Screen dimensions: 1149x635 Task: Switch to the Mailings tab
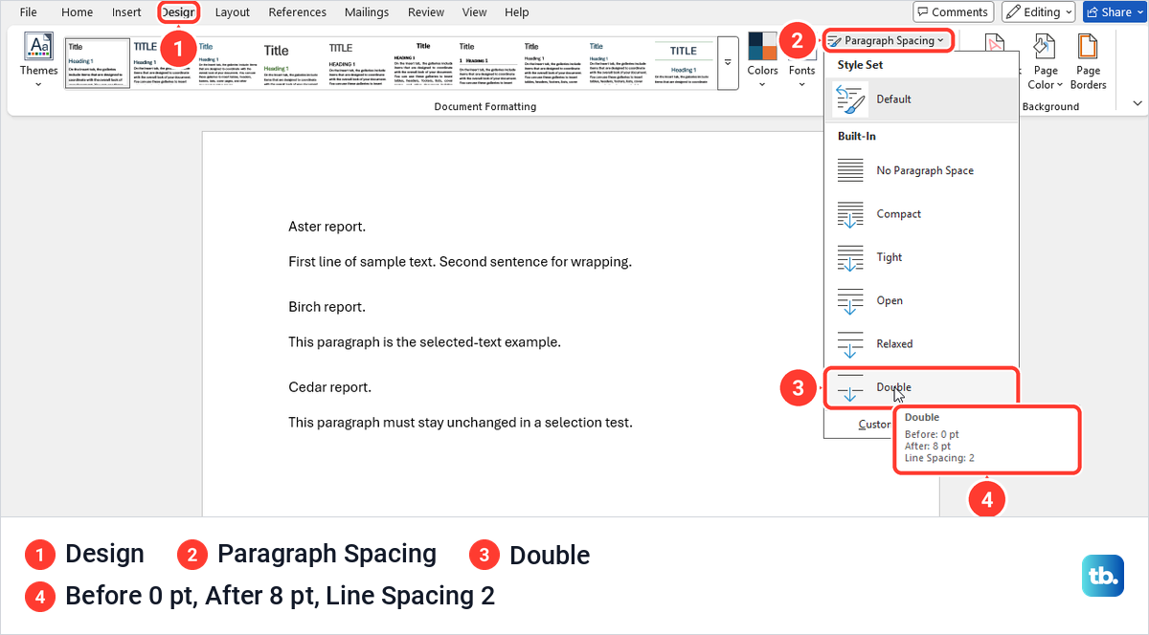365,12
